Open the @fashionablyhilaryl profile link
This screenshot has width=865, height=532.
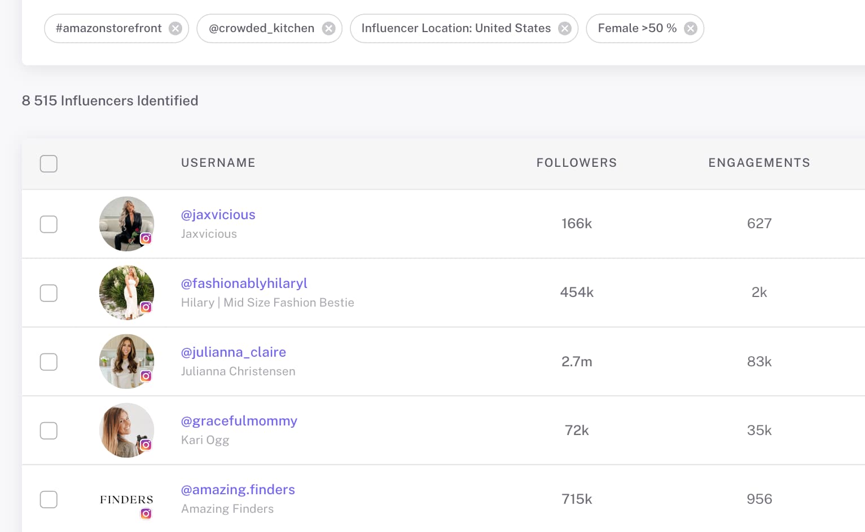[244, 283]
